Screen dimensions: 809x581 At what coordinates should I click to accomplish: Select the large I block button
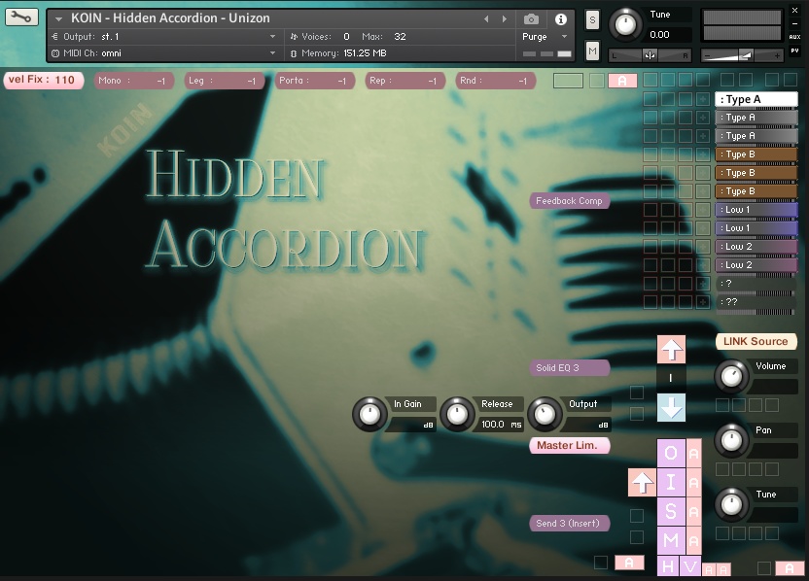(671, 482)
